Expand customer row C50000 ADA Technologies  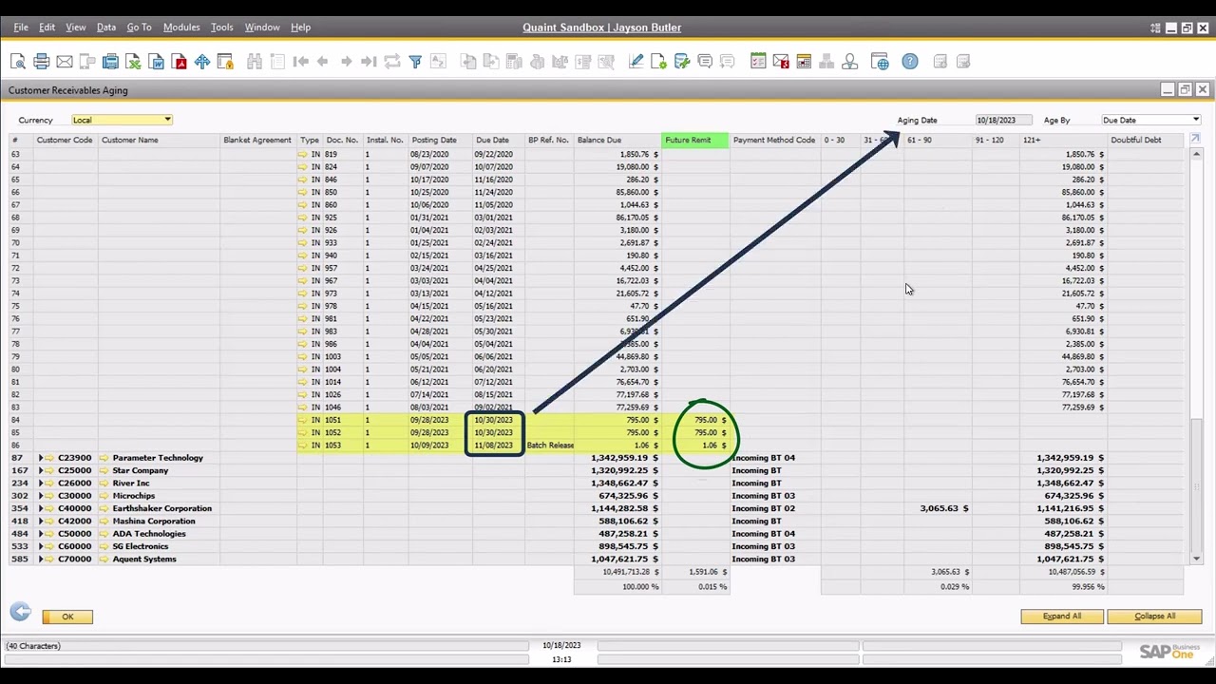tap(41, 534)
